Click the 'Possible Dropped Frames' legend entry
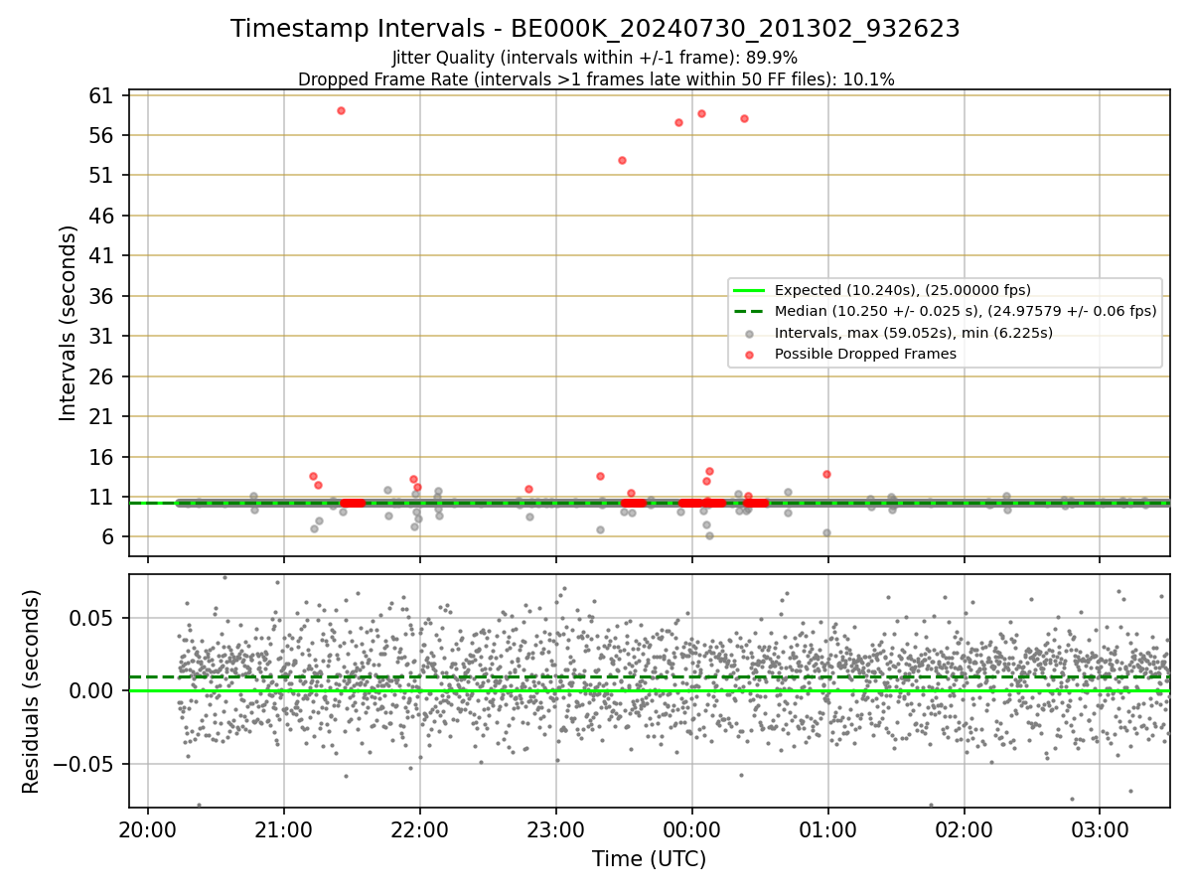The width and height of the screenshot is (1192, 894). 865,354
